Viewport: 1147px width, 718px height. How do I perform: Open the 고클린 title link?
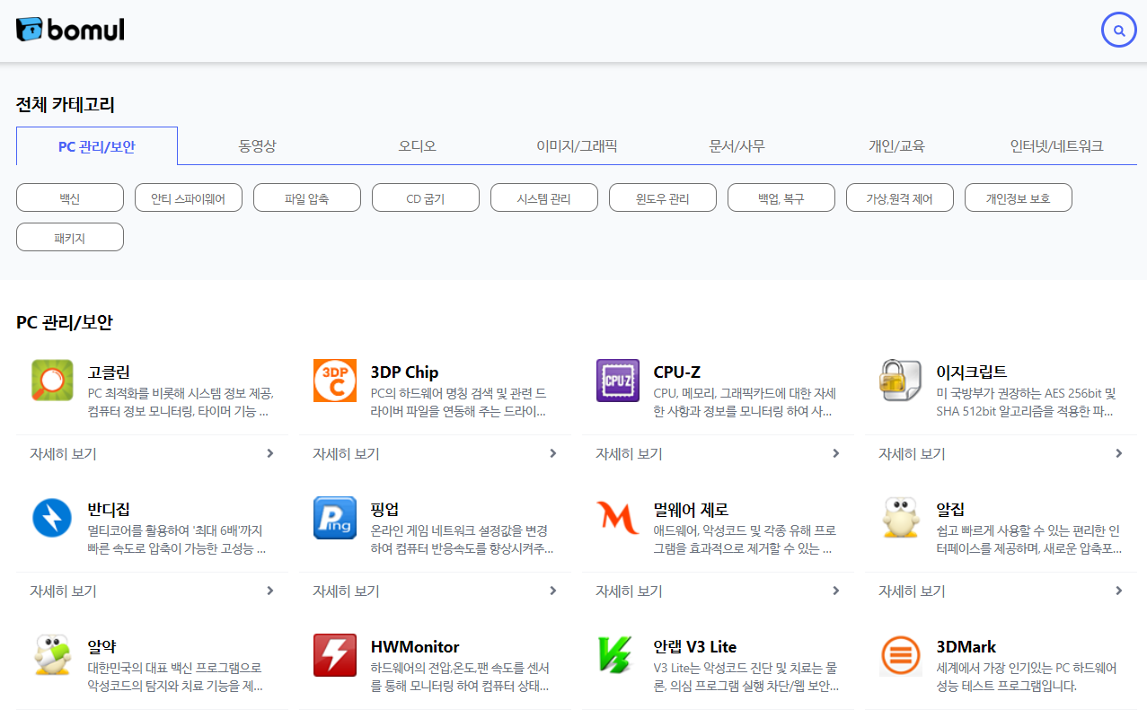(110, 372)
